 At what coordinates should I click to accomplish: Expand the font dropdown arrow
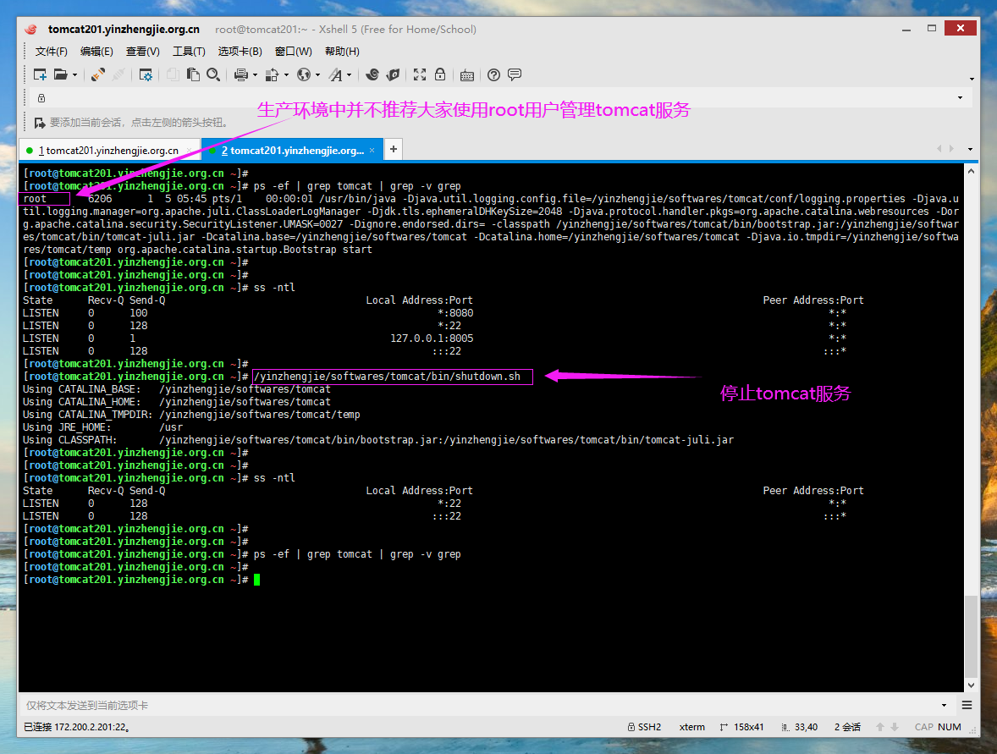click(349, 75)
